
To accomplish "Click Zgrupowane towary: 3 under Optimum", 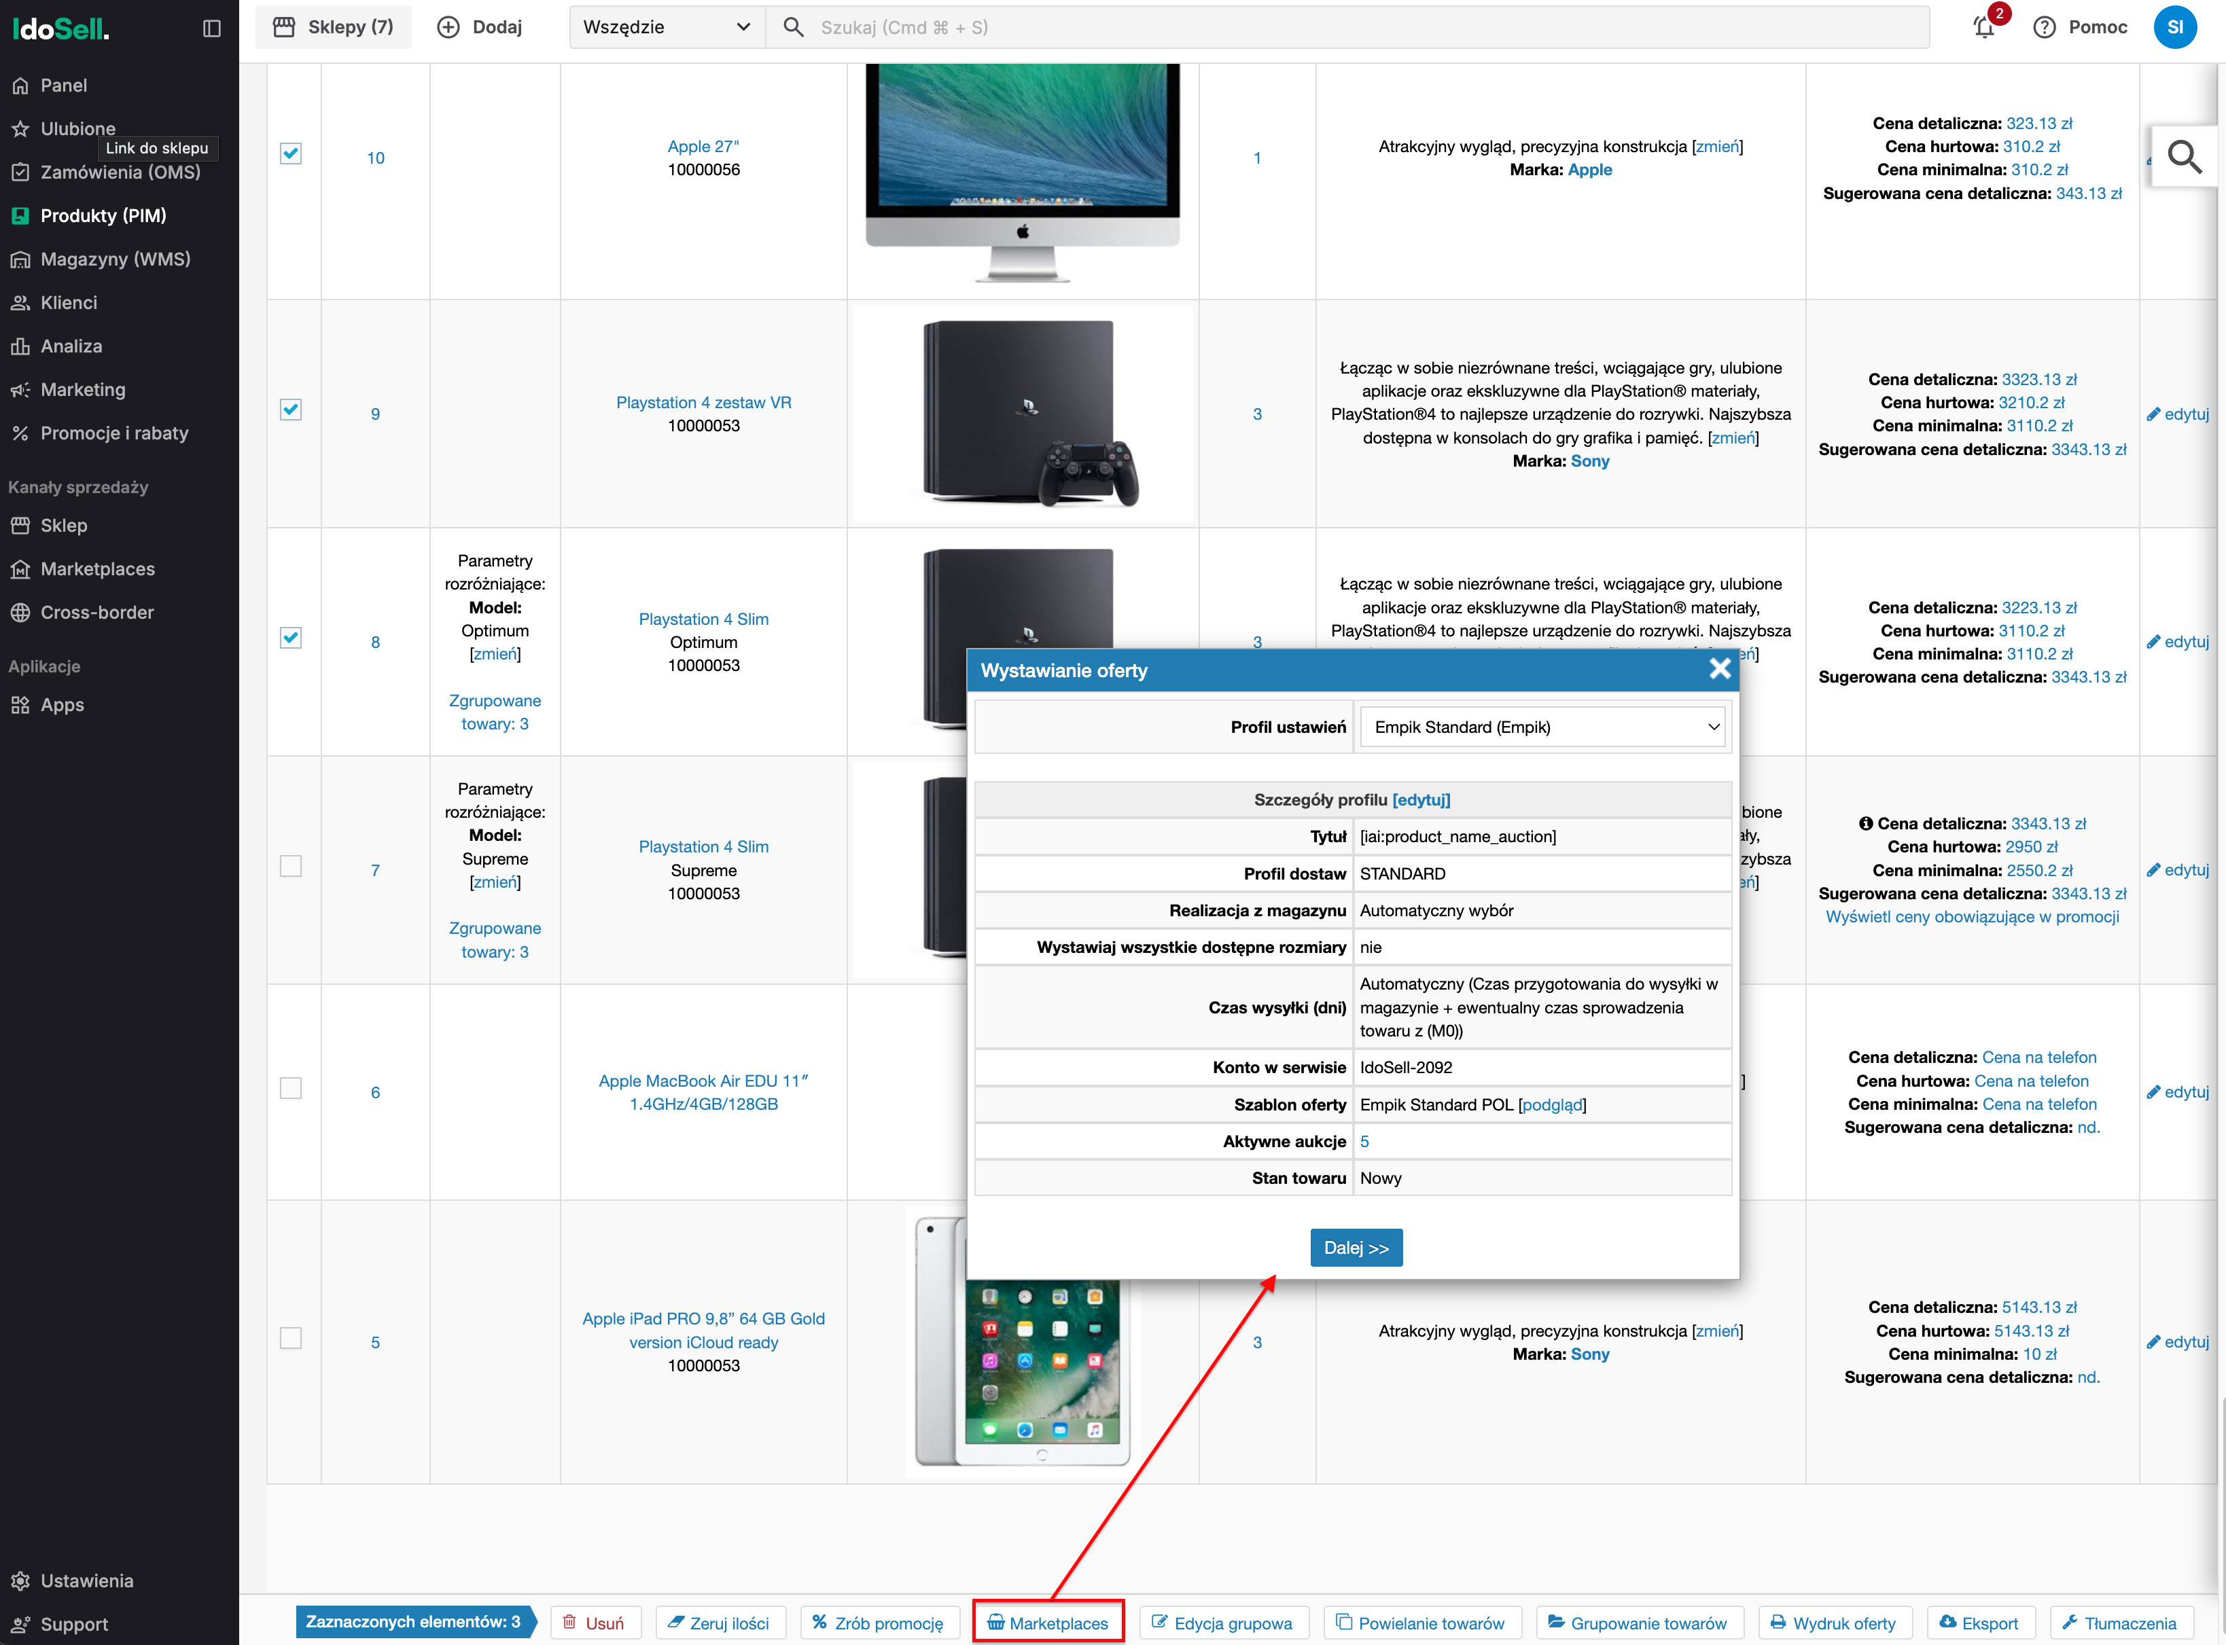I will pos(495,712).
